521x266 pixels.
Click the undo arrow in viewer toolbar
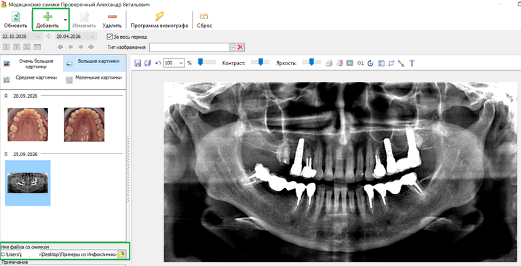tap(158, 63)
